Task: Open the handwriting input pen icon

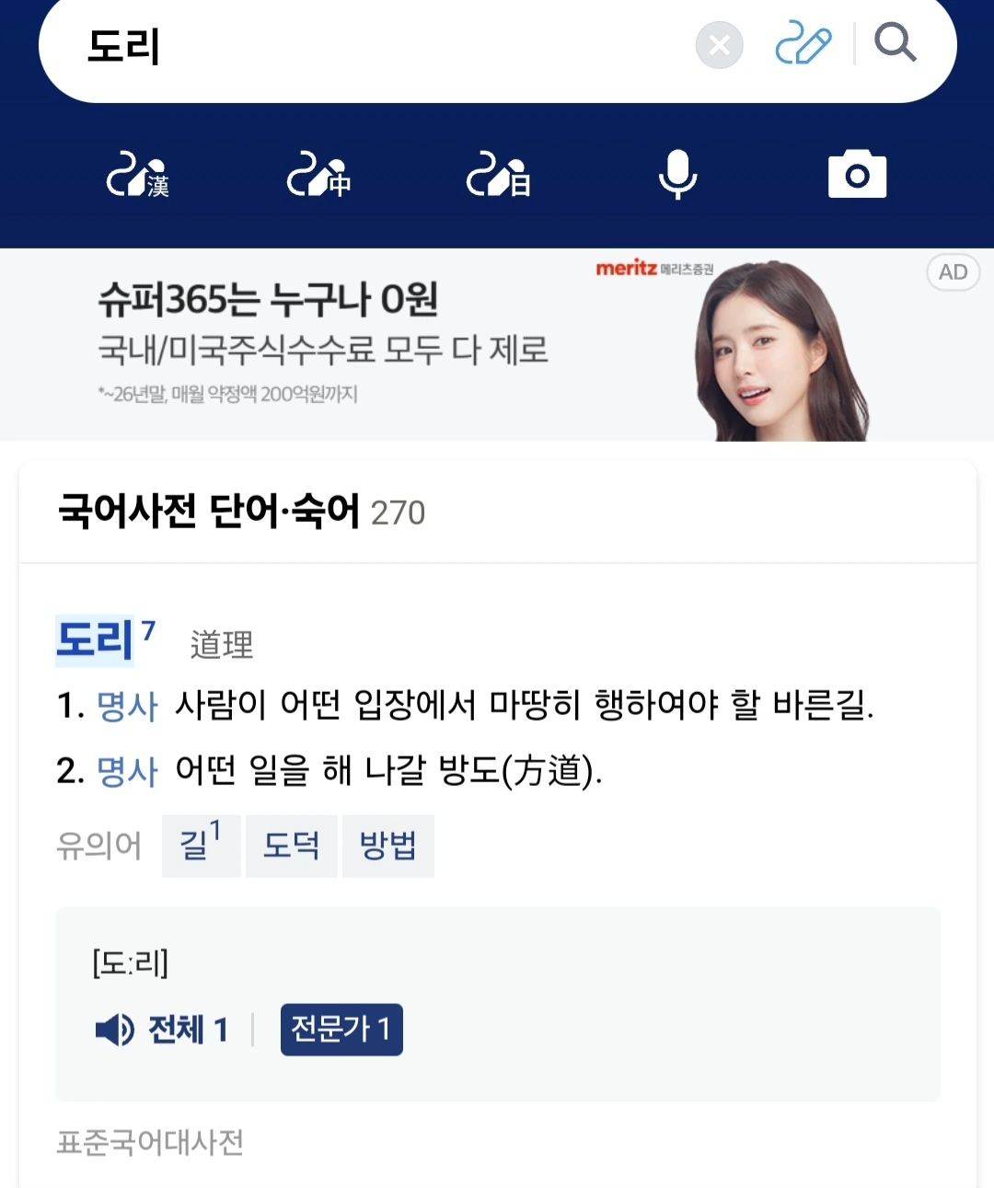Action: (x=803, y=44)
